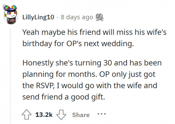Open the three-dot more options menu

click(102, 114)
